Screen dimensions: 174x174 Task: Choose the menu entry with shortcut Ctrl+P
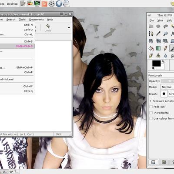click(x=17, y=72)
